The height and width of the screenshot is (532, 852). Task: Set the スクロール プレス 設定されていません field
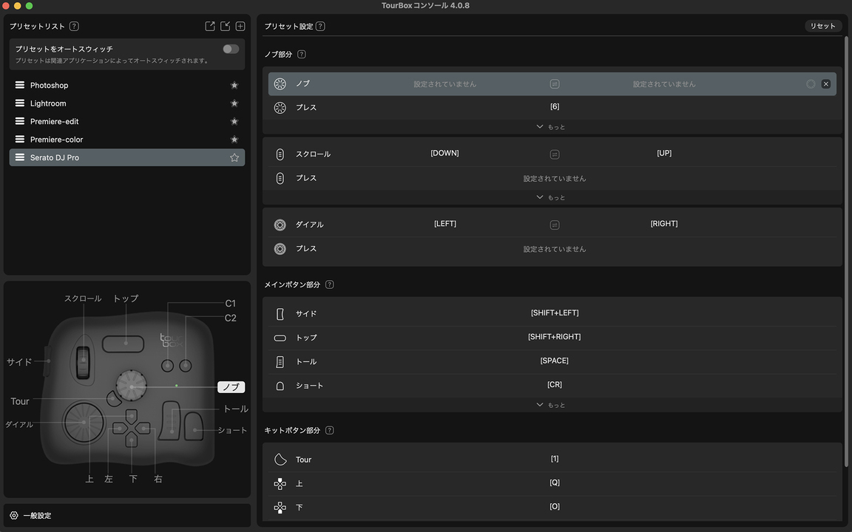[x=554, y=179]
